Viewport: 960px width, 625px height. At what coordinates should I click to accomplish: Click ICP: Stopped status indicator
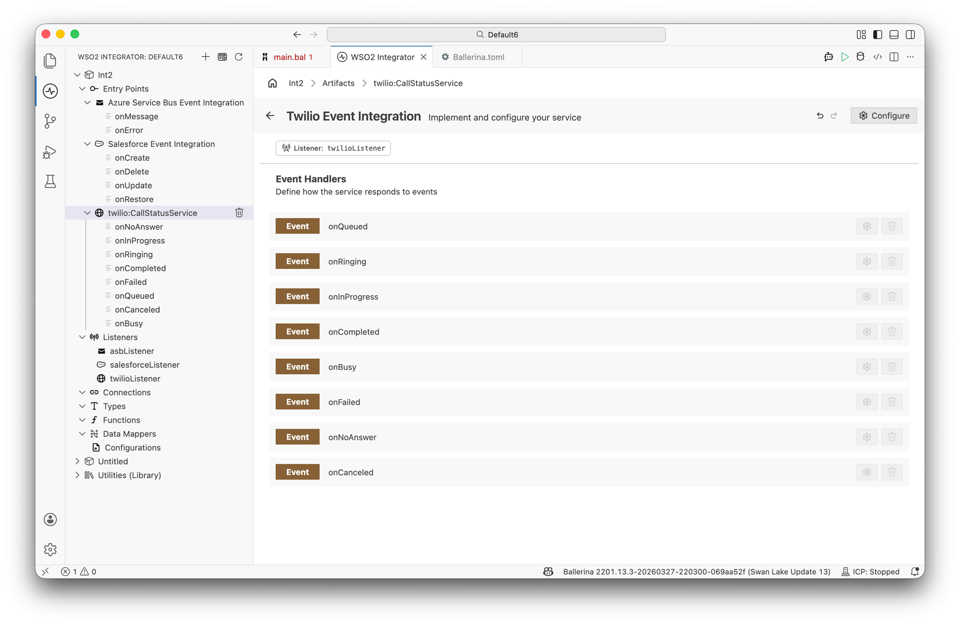click(871, 571)
